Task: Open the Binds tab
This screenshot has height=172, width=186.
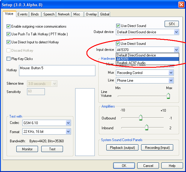Action: (x=35, y=14)
